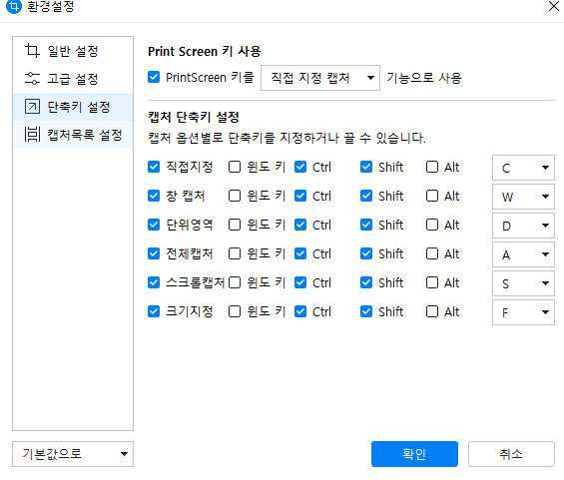Disable the 스크롤캡처 shortcut checkbox
The image size is (564, 480).
click(x=154, y=282)
